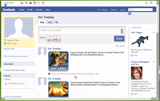The width and height of the screenshot is (160, 101).
Task: Click the sidebar window icon at top right
Action: click(x=151, y=3)
